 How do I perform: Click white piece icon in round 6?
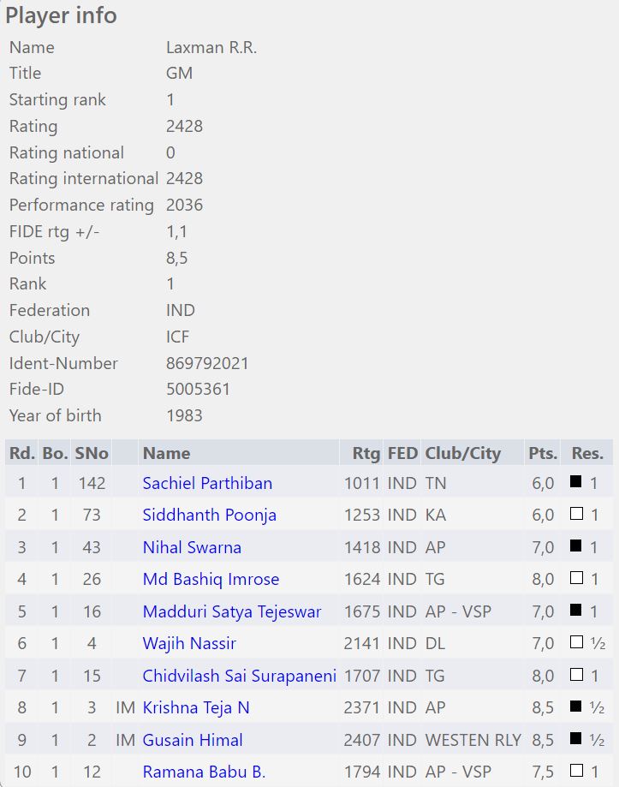[576, 642]
